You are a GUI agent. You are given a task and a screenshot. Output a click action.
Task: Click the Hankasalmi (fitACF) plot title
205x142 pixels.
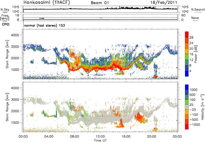click(47, 2)
